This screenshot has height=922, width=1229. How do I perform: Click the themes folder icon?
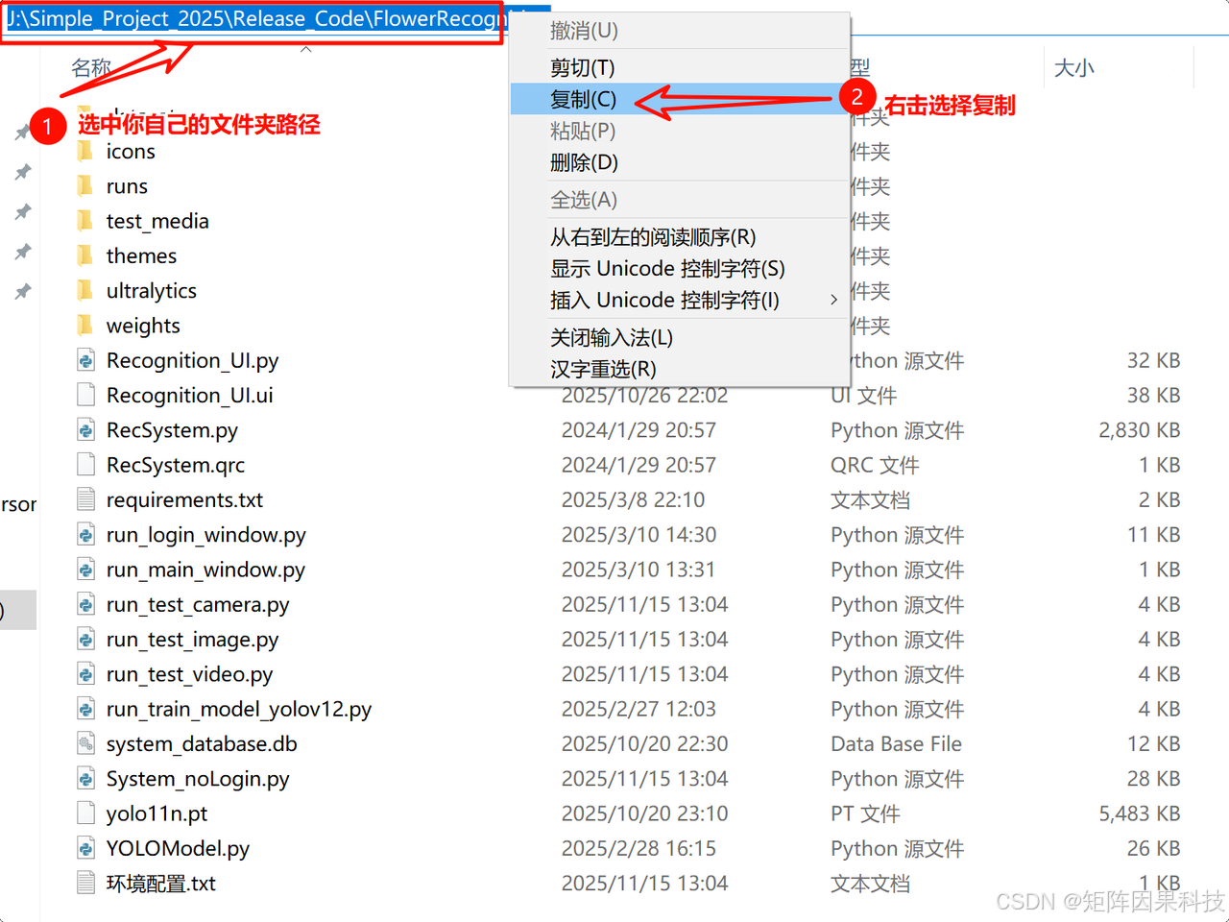85,255
